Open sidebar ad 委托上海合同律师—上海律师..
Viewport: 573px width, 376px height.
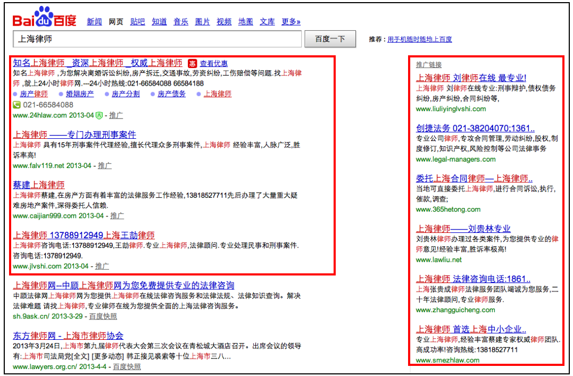click(x=475, y=178)
